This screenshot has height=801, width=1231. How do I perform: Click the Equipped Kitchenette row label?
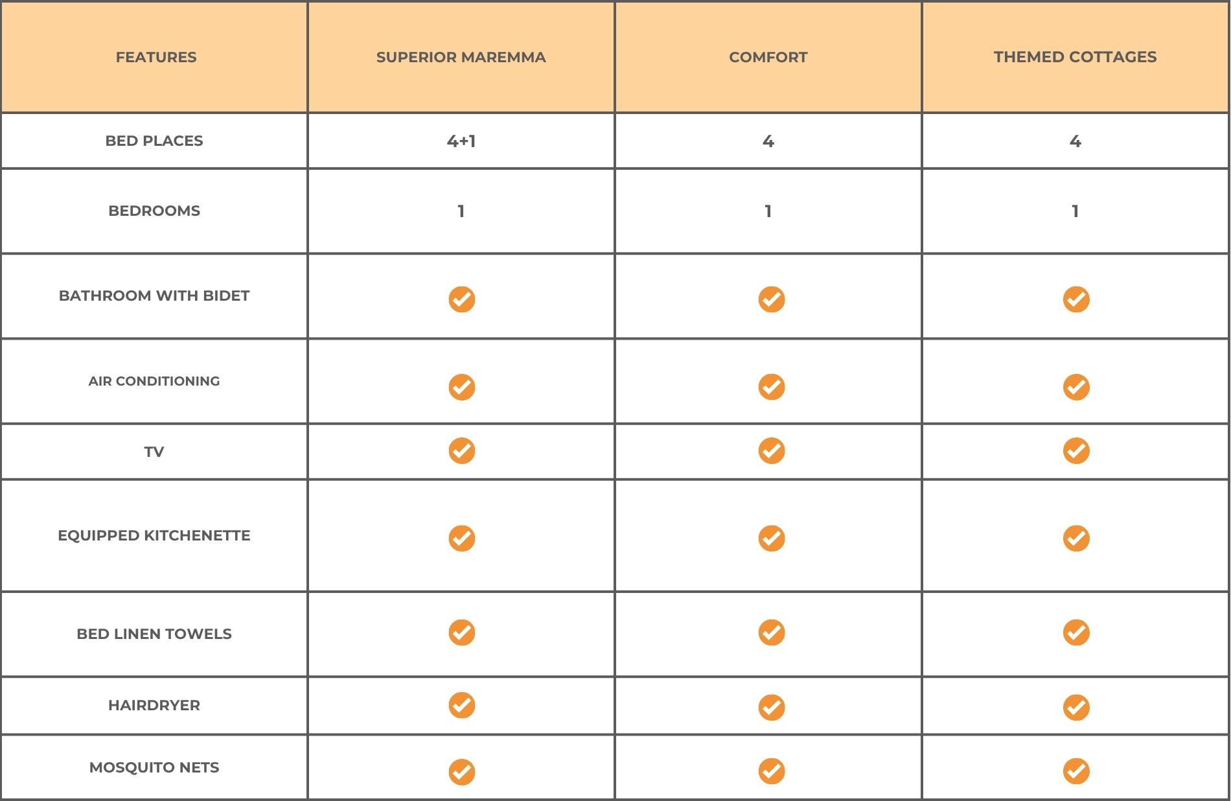click(154, 535)
